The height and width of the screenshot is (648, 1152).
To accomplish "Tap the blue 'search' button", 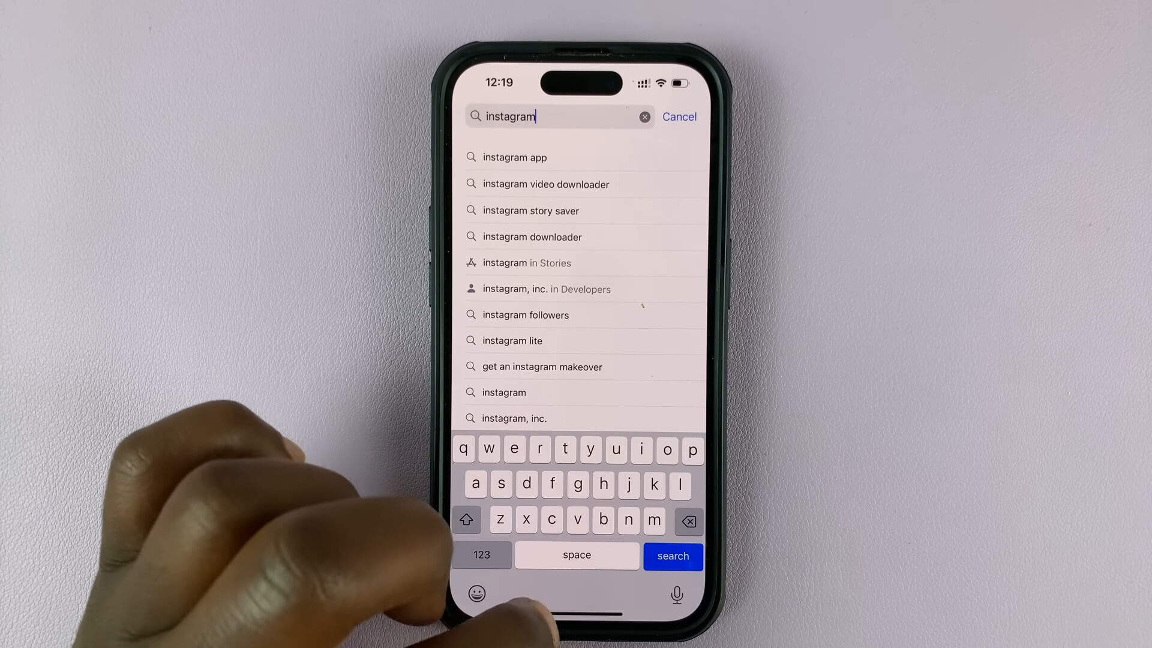I will pyautogui.click(x=673, y=556).
